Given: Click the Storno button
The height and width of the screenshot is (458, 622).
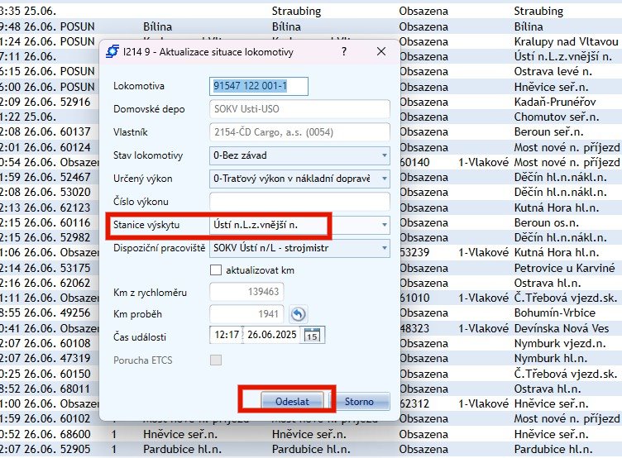Looking at the screenshot, I should pyautogui.click(x=359, y=402).
